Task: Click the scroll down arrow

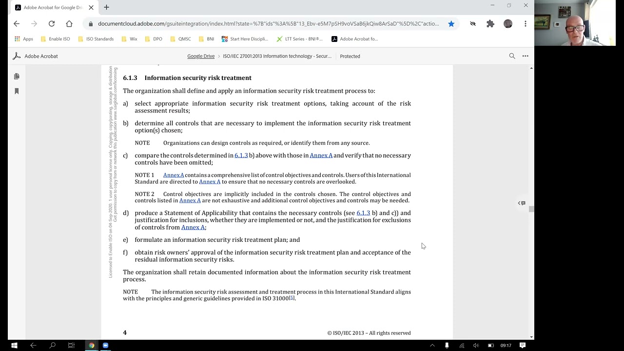Action: point(531,336)
